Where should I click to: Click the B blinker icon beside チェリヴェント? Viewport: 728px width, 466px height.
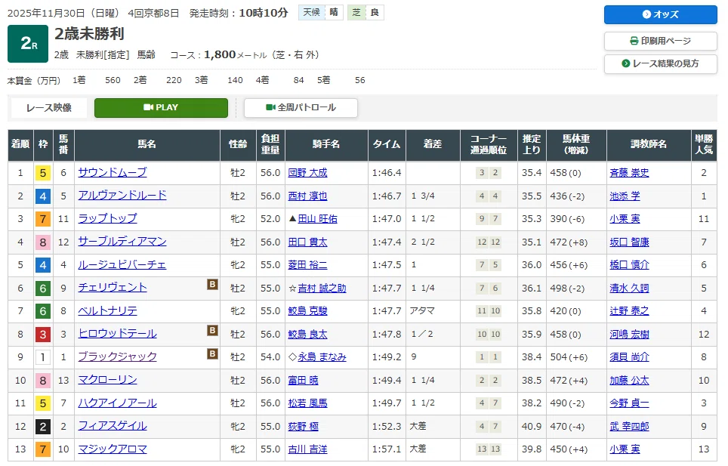coord(212,285)
